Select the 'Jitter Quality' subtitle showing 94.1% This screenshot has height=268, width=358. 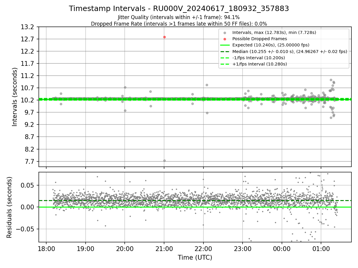pos(179,17)
